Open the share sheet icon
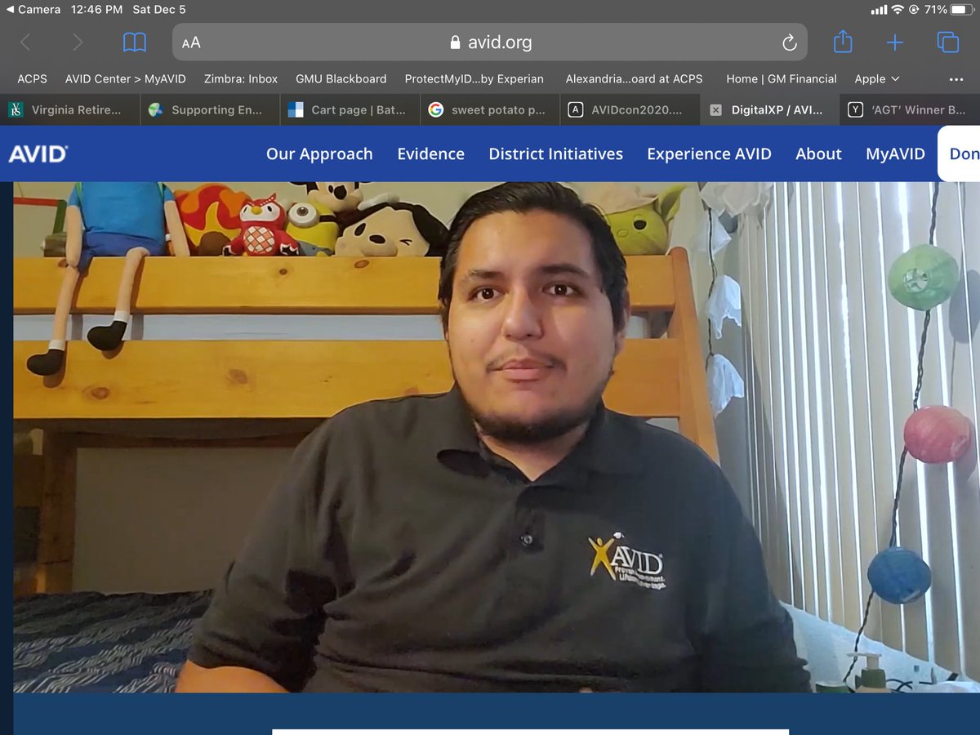Screen dimensions: 980x735 tap(843, 42)
